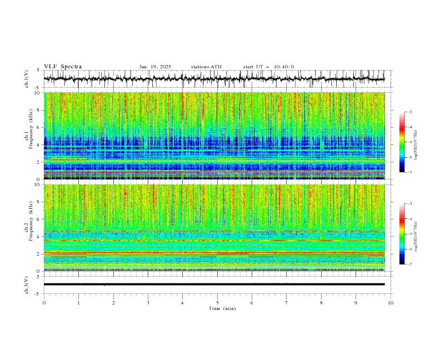This screenshot has height=340, width=440.
Task: Click the "ch.1(V)" axis label
Action: (27, 79)
